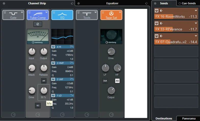Toggle the 4 HI band power button
200x121 pixels.
tap(53, 47)
